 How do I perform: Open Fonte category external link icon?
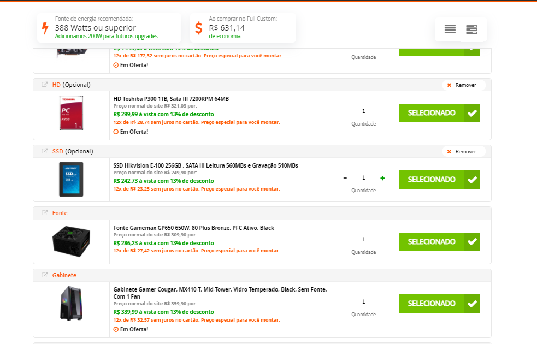coord(45,213)
